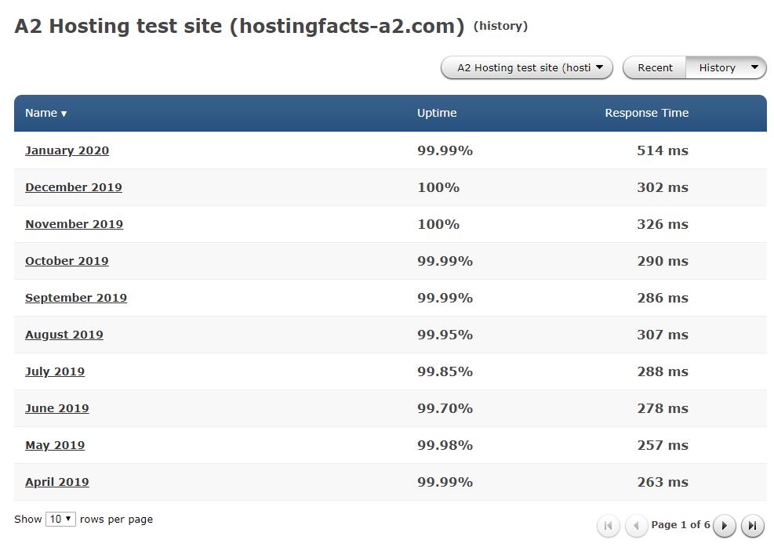Click the November 2019 100% uptime value
Screen dimensions: 774x547
click(438, 224)
